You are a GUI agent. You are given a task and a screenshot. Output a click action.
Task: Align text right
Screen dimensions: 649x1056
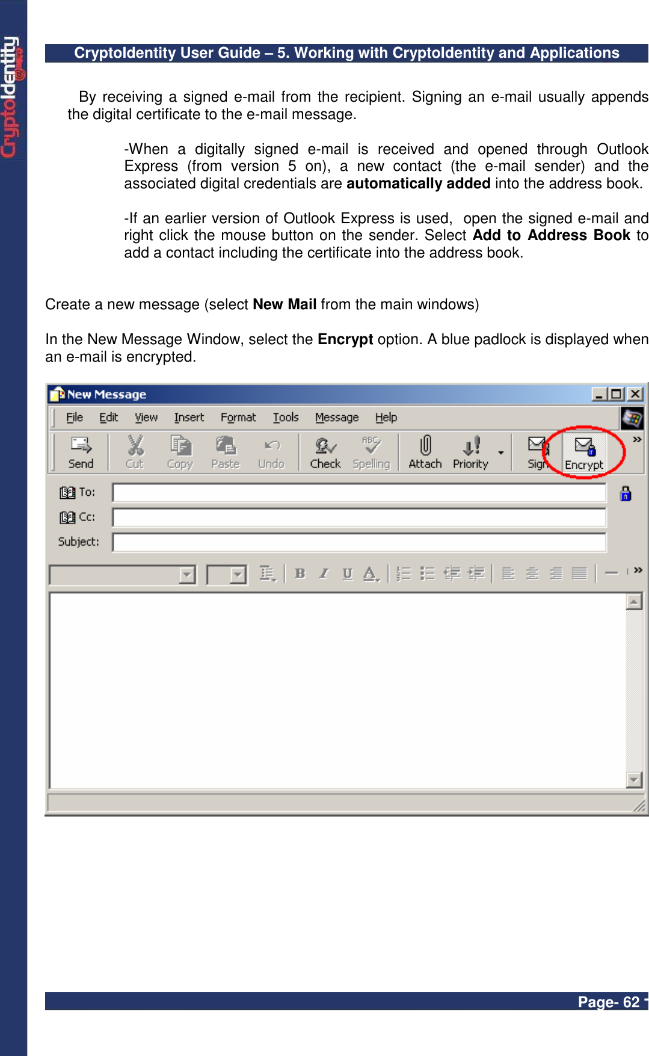556,573
